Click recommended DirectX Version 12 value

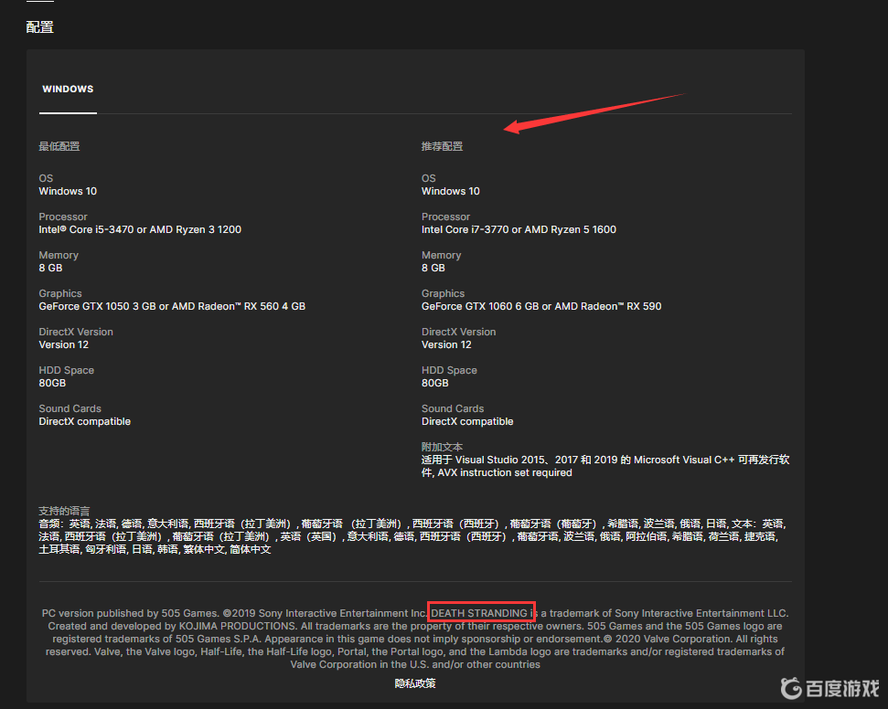coord(446,344)
